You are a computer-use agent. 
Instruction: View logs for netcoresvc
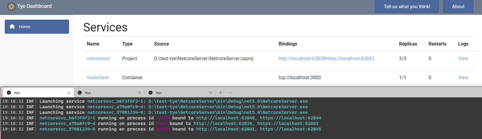pyautogui.click(x=463, y=59)
